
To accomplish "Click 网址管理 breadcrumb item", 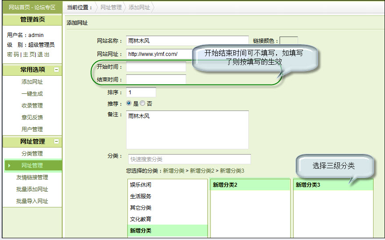I will pos(111,7).
